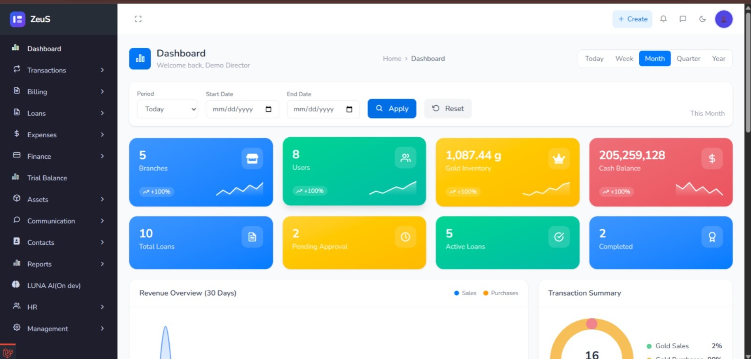This screenshot has width=751, height=359.
Task: Expand the Transactions submenu chevron
Action: (102, 70)
